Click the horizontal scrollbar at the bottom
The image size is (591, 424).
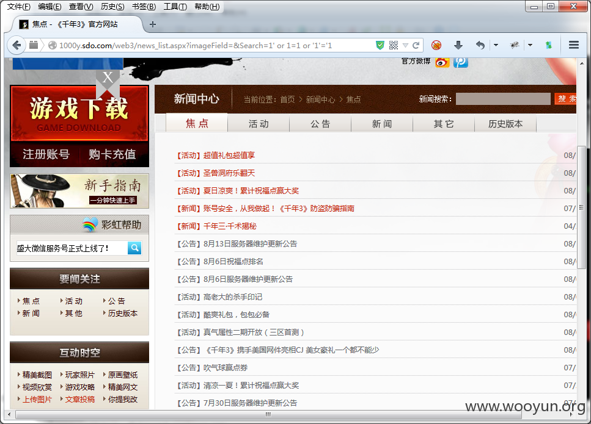(268, 414)
